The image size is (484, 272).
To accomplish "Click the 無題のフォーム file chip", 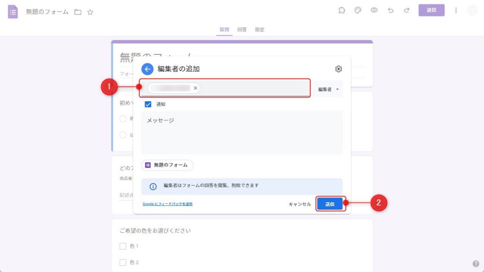I will pos(167,165).
